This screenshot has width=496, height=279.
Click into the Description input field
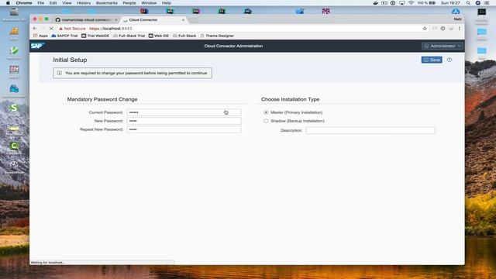pyautogui.click(x=370, y=130)
